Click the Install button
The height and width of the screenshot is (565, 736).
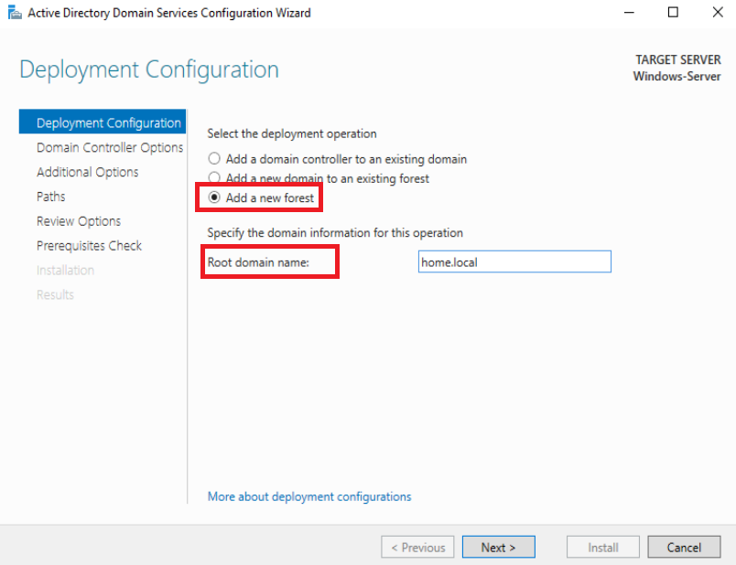tap(602, 548)
